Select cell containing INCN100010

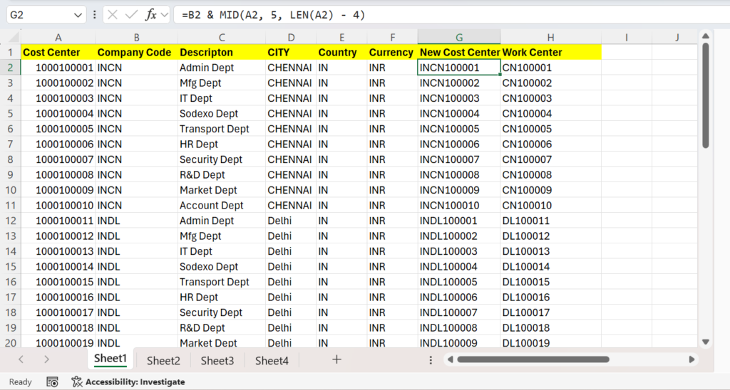pos(459,206)
